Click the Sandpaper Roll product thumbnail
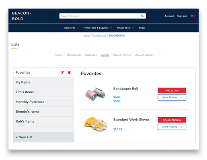The height and width of the screenshot is (160, 207). (x=95, y=94)
